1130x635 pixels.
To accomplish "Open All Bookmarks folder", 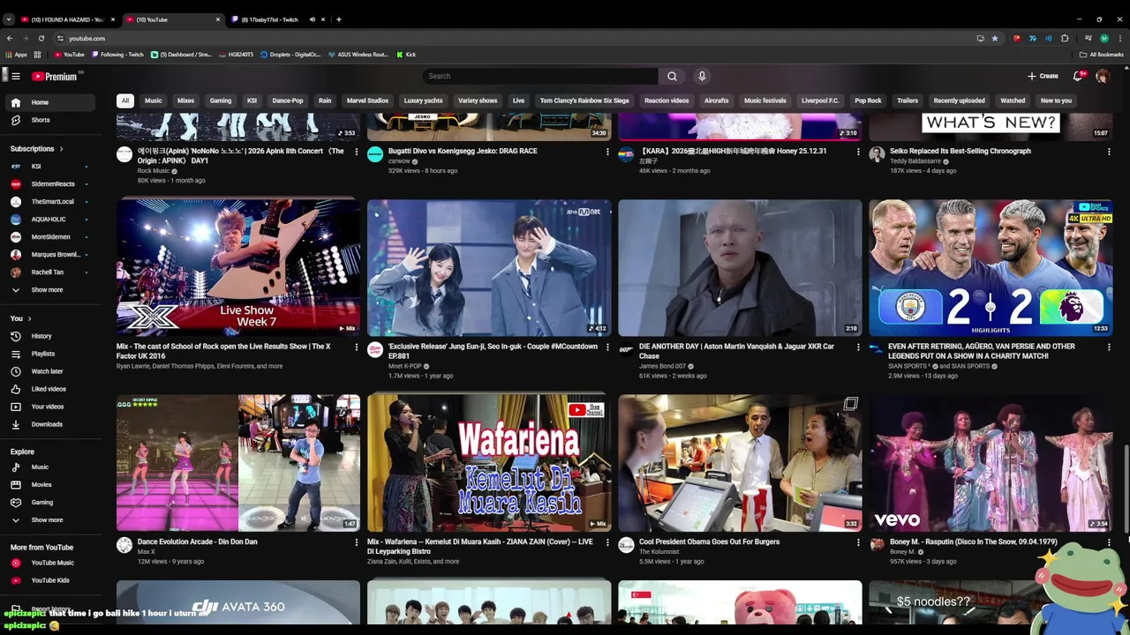I will (1102, 55).
